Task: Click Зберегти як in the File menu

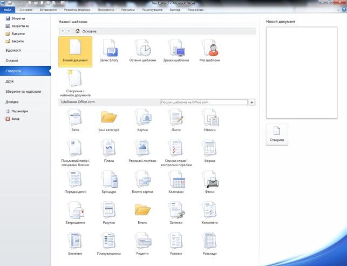Action: click(17, 26)
